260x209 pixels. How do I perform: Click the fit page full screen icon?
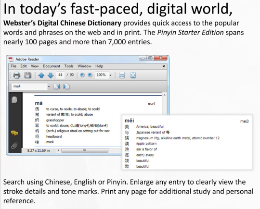click(133, 75)
